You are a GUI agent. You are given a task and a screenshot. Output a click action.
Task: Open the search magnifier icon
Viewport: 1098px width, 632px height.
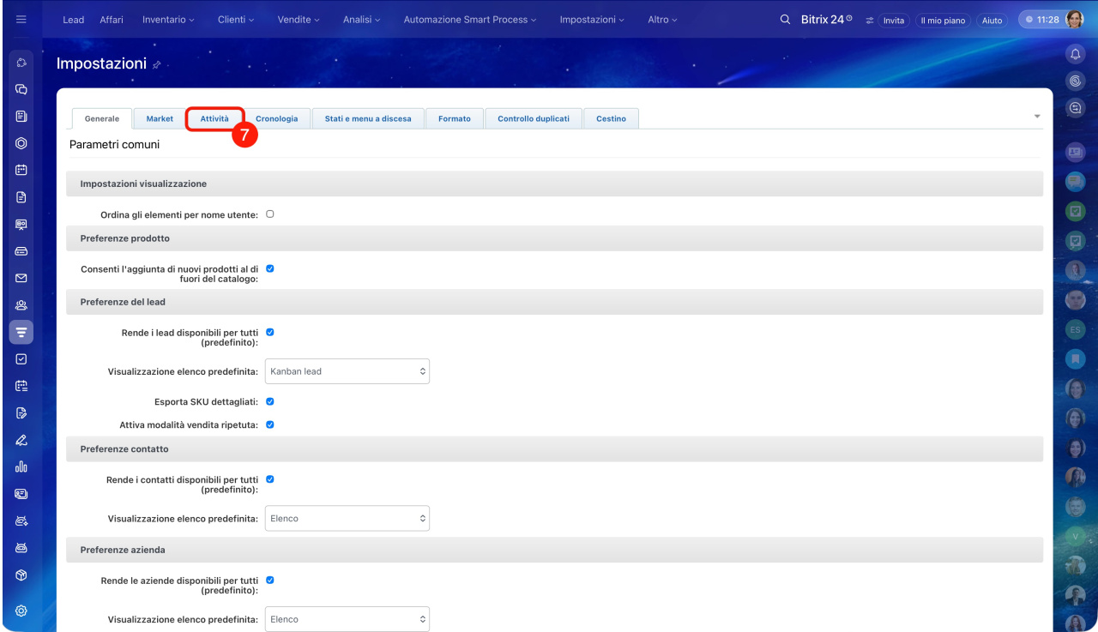coord(785,20)
